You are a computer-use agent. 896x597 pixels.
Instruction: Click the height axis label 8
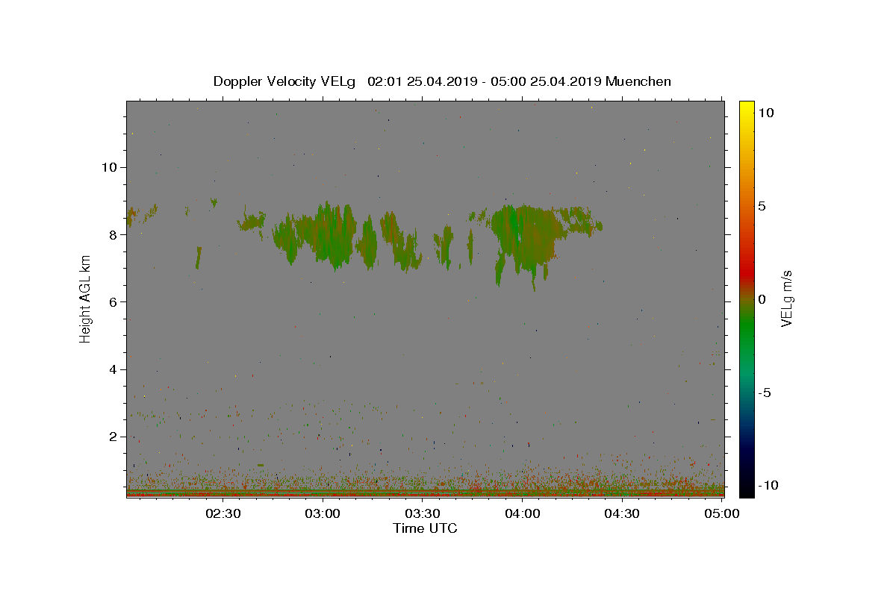[x=115, y=234]
